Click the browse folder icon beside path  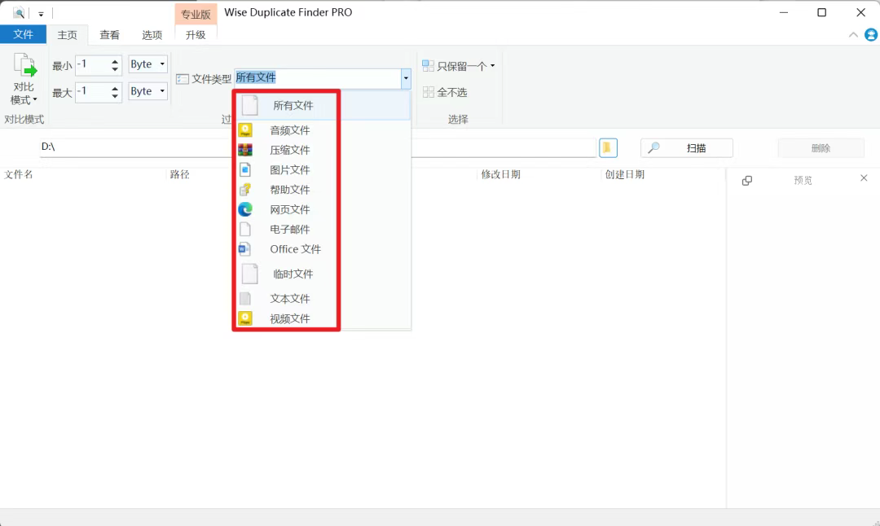(608, 148)
